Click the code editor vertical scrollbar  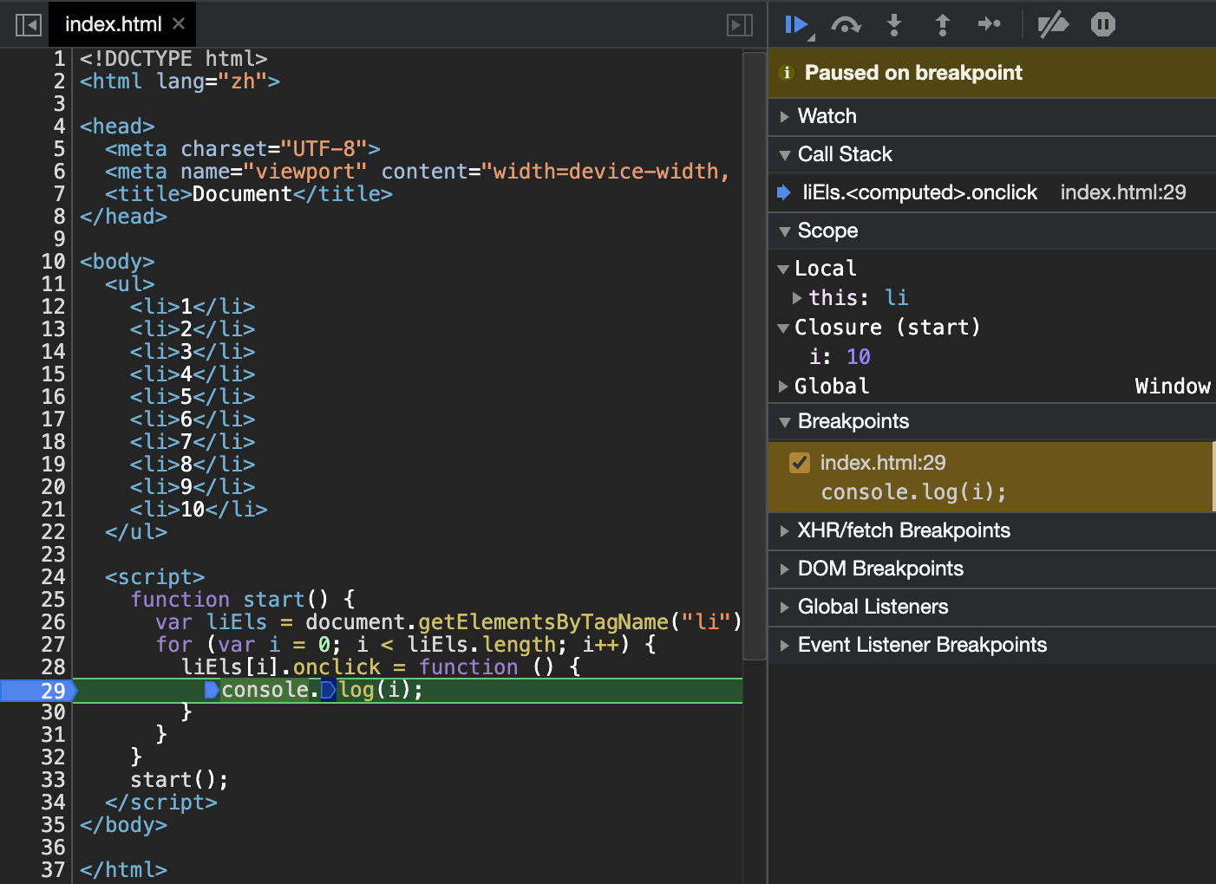[x=755, y=355]
